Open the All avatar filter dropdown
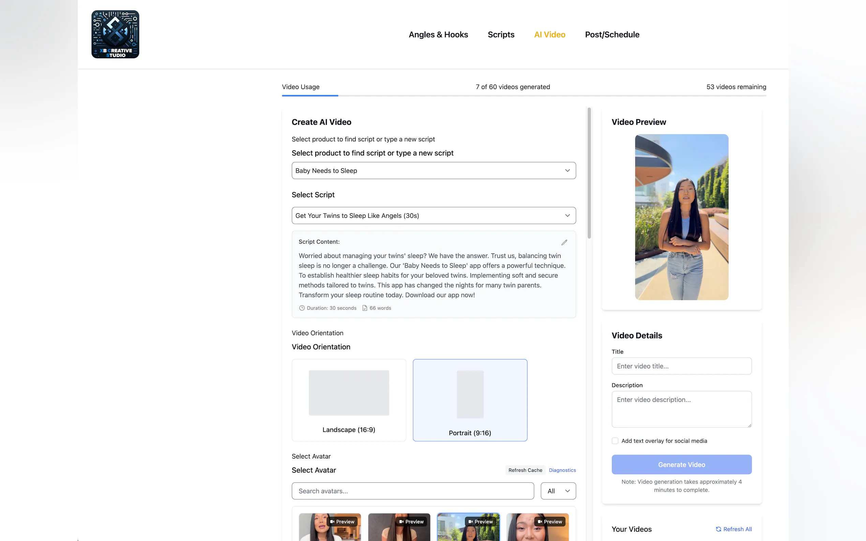 [558, 491]
